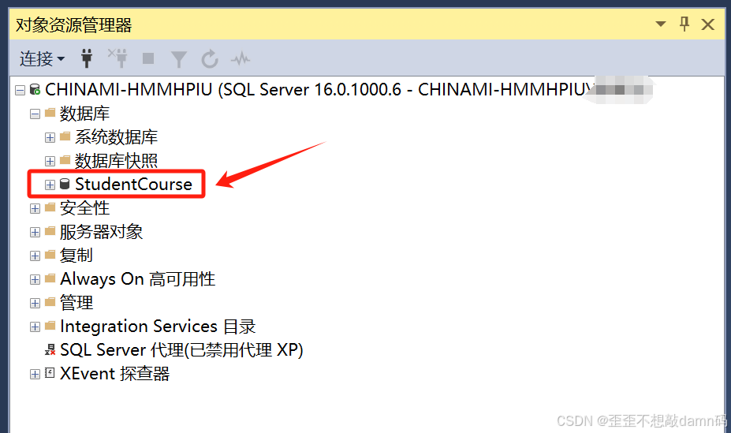Select the 数据库快照 item
Image resolution: width=731 pixels, height=433 pixels.
tap(116, 161)
